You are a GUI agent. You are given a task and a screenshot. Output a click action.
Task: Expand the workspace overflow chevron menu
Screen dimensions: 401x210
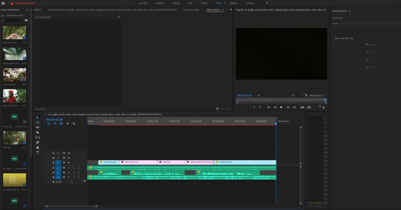[x=267, y=3]
